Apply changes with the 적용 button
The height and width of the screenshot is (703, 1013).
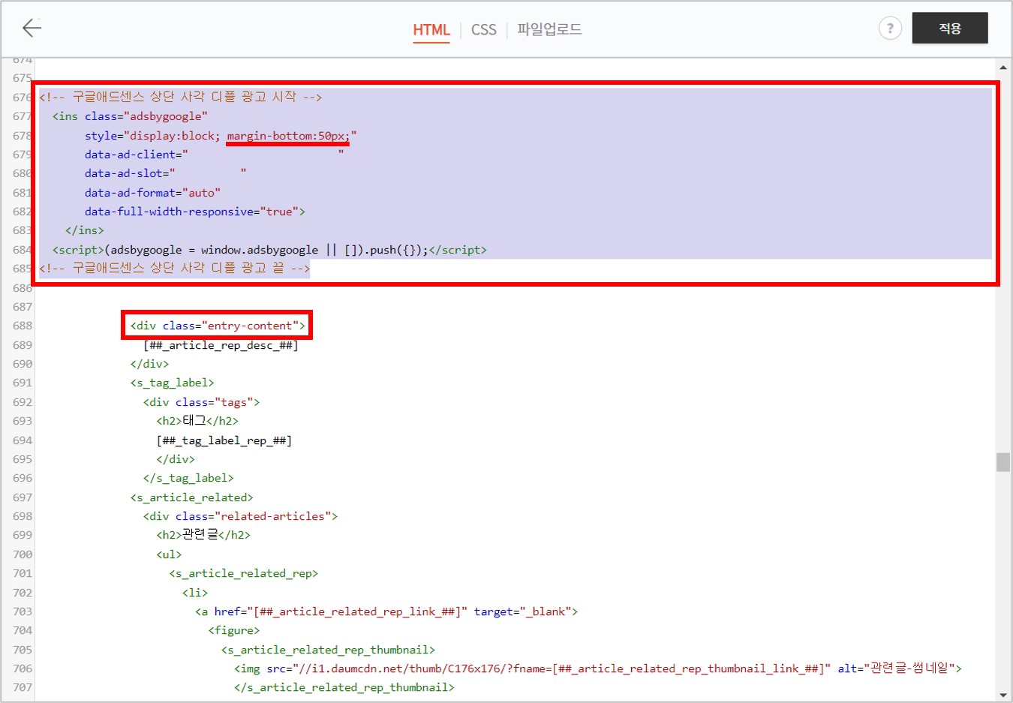pyautogui.click(x=950, y=29)
